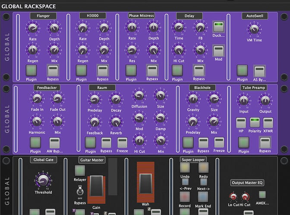Click the Raum Diffusion knob
The height and width of the screenshot is (215, 290).
coord(139,96)
